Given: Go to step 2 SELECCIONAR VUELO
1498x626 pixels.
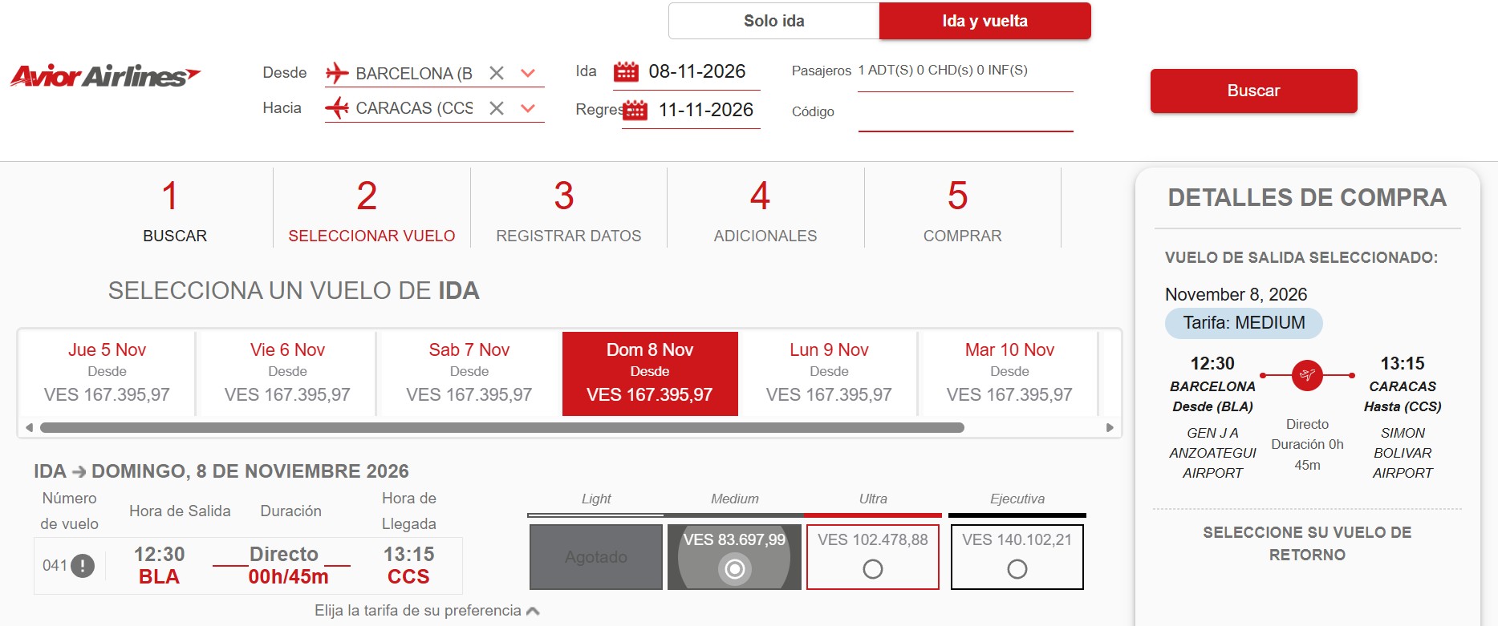Looking at the screenshot, I should click(x=371, y=211).
